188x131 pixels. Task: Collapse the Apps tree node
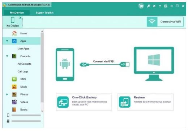pos(7,41)
